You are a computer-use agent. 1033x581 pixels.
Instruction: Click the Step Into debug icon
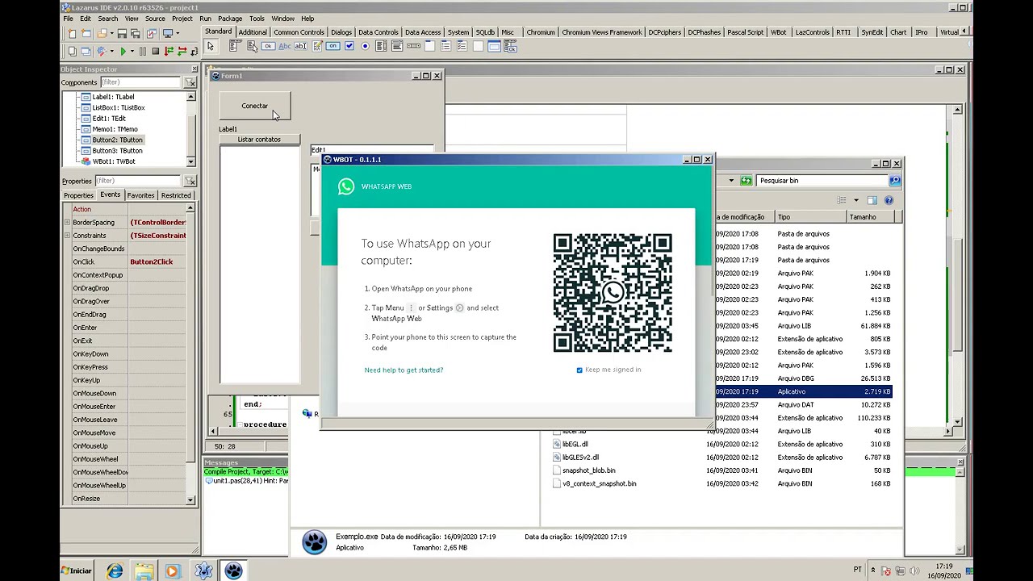(169, 52)
